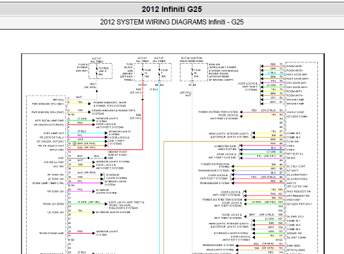Click the "INTR ROOM LAMP PWR" pin label

49,120
